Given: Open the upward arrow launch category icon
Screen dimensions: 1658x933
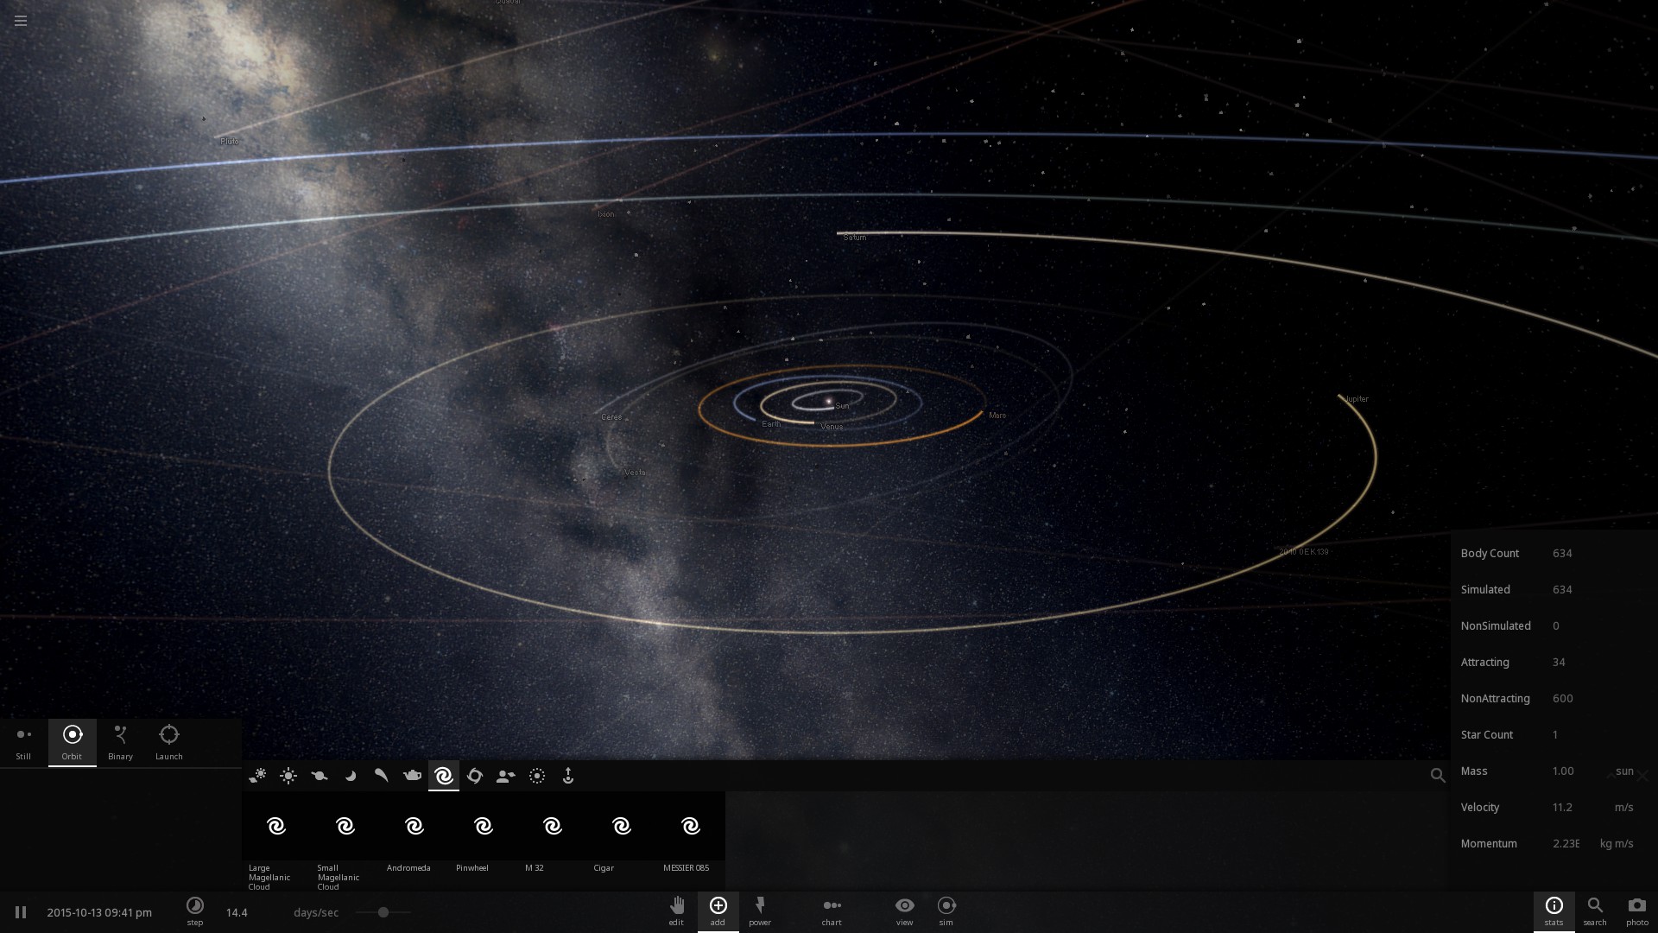Looking at the screenshot, I should point(568,776).
